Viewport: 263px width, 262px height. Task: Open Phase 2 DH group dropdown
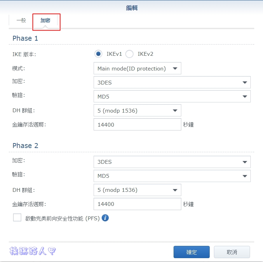click(x=137, y=190)
